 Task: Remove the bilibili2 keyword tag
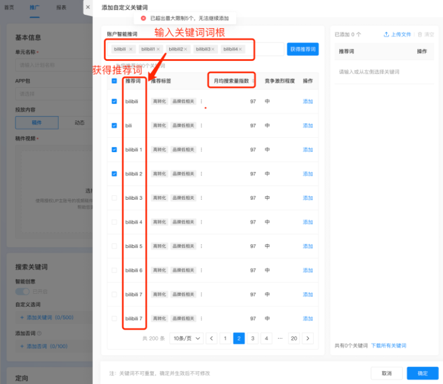click(x=185, y=49)
